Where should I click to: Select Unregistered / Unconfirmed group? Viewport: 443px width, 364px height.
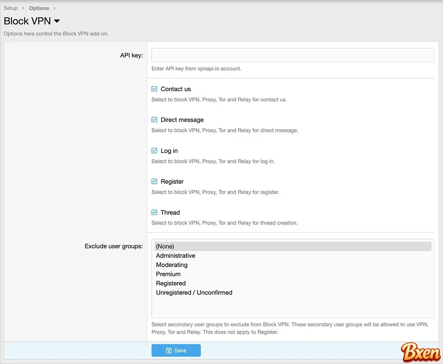tap(194, 293)
